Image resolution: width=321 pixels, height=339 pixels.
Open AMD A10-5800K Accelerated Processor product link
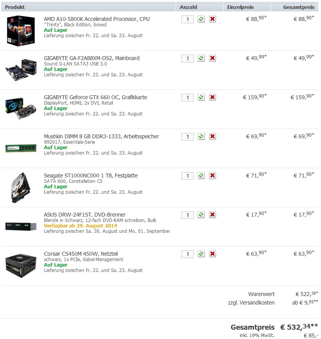[97, 19]
